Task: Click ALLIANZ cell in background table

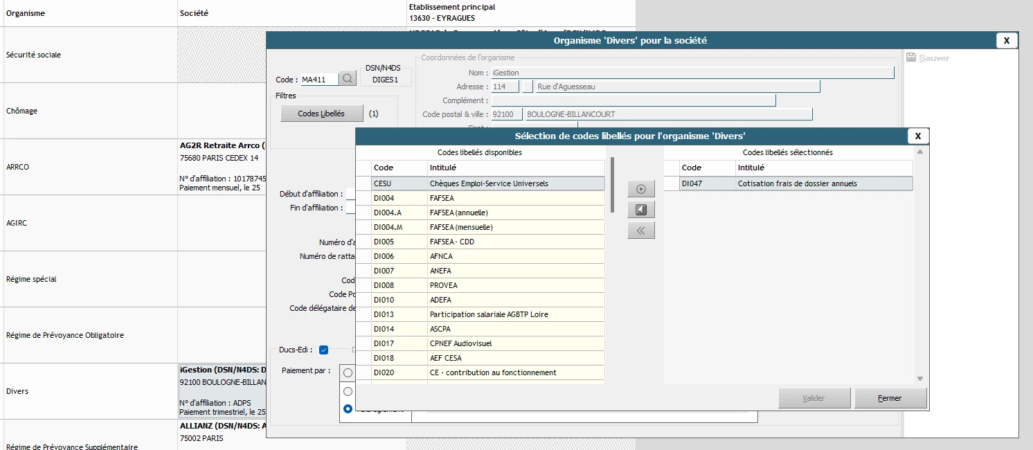Action: pos(222,435)
